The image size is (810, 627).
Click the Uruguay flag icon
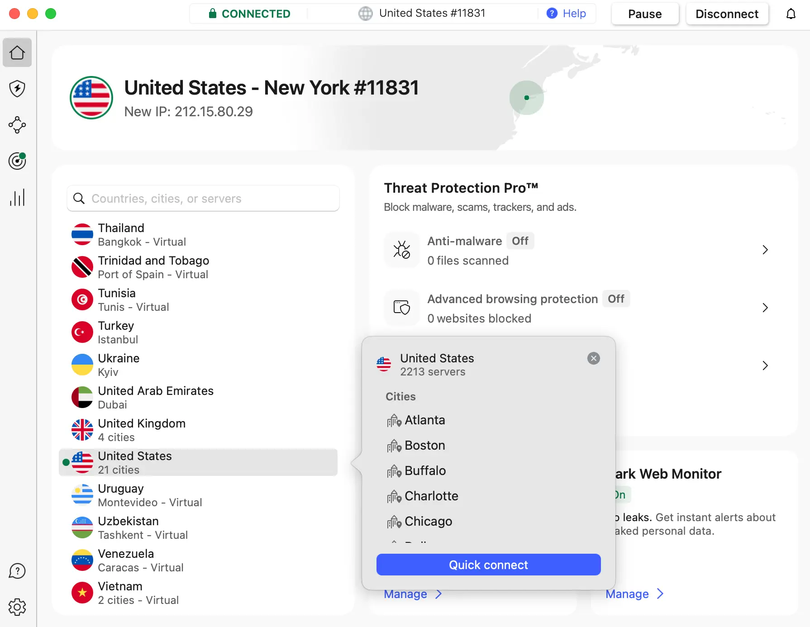coord(82,495)
